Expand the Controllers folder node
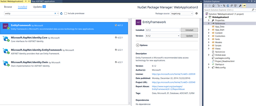Image resolution: width=256 pixels, height=106 pixels. coord(209,36)
